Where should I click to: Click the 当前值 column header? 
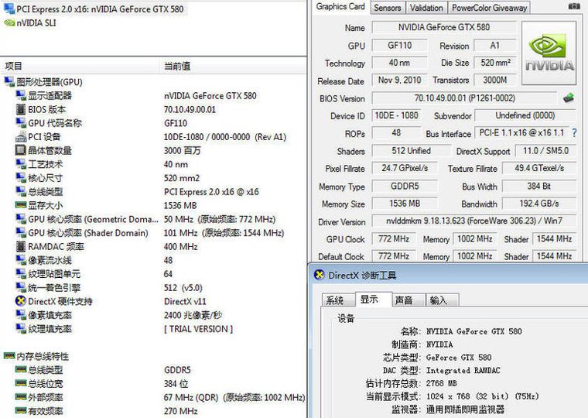[233, 66]
